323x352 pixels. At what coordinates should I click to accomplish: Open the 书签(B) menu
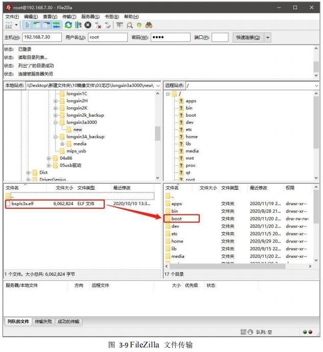tap(112, 16)
